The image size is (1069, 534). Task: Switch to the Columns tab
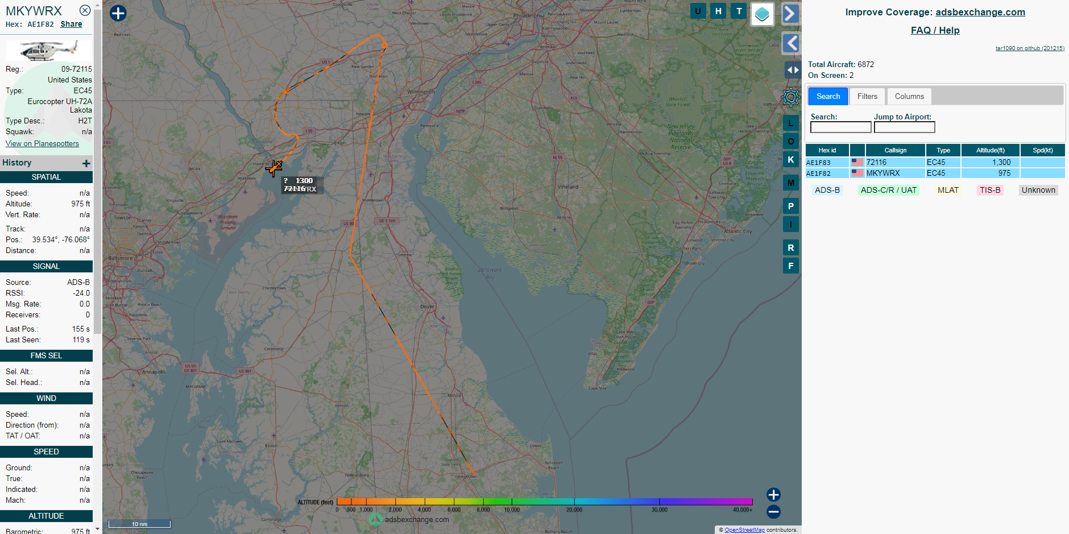[909, 96]
